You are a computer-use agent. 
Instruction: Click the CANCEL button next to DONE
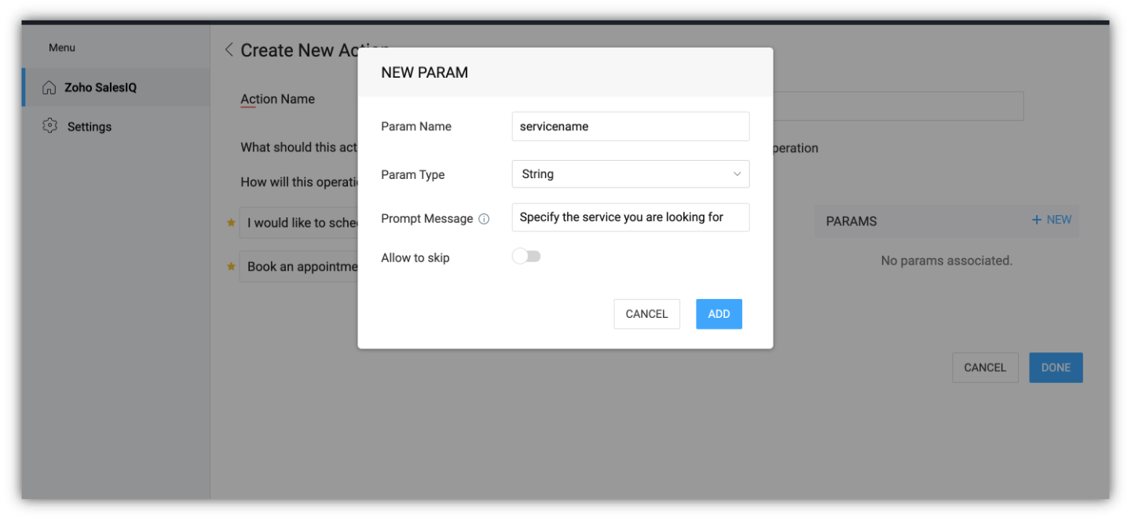coord(985,367)
